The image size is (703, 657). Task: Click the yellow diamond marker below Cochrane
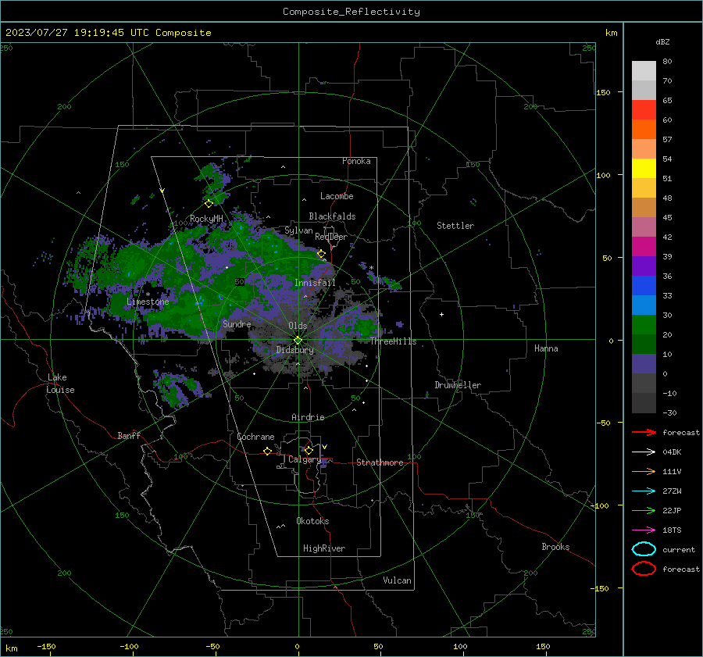268,452
